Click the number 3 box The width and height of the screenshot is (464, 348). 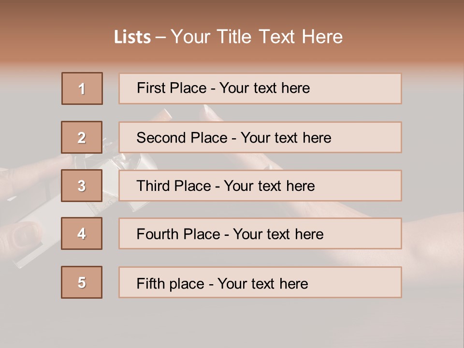pos(82,186)
